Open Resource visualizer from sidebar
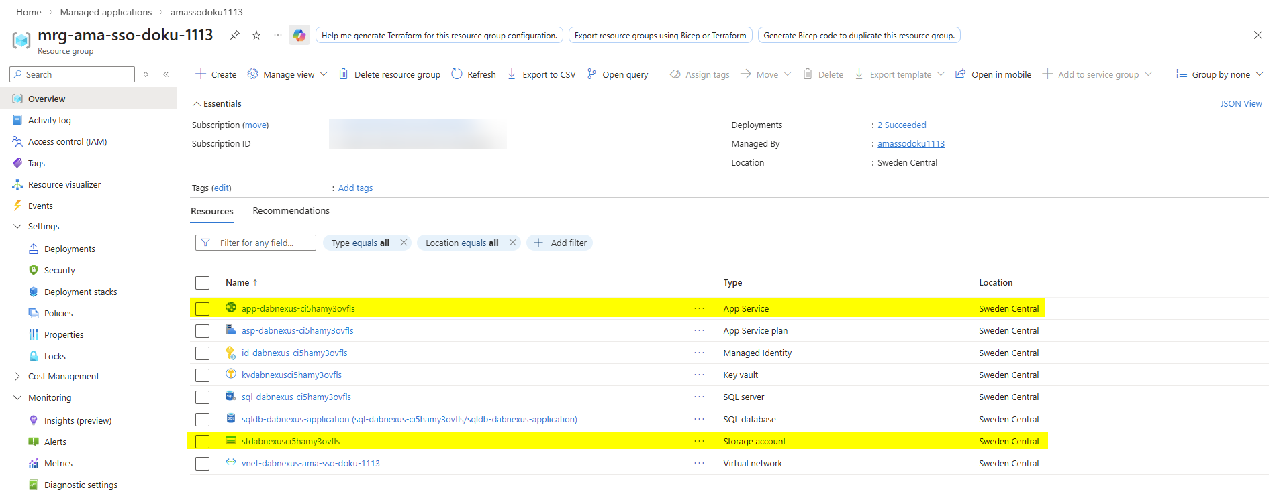The image size is (1281, 500). 64,185
